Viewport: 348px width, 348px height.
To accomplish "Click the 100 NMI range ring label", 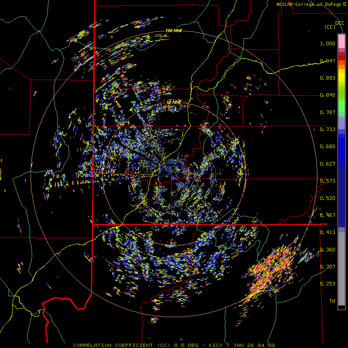I will coord(174,31).
